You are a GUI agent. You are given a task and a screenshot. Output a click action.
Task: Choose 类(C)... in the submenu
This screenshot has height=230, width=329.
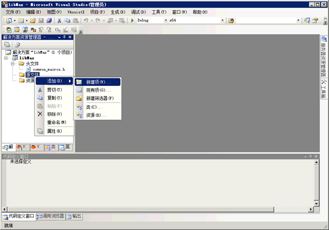97,107
